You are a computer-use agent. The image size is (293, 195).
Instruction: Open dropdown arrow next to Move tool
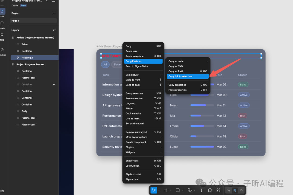click(159, 190)
